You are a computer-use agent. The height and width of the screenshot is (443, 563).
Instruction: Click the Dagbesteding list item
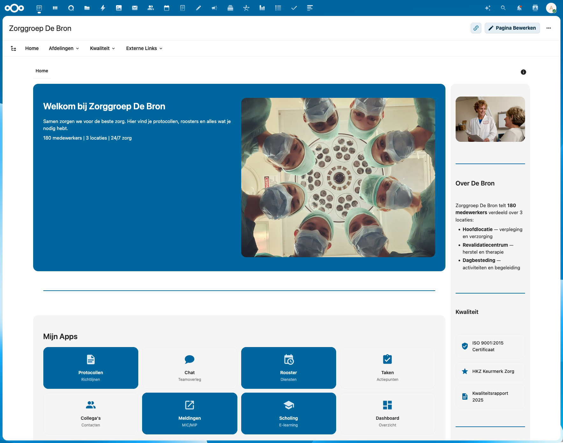coord(491,264)
